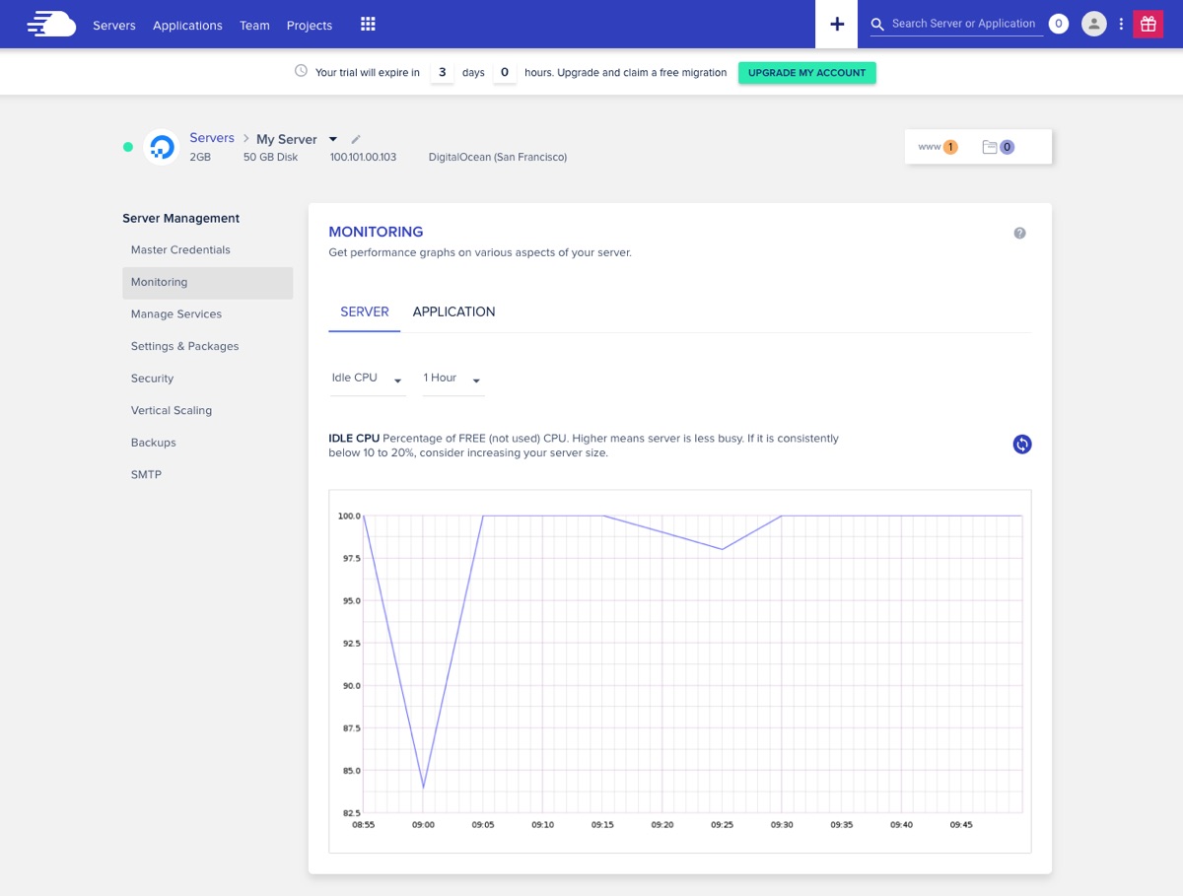Viewport: 1183px width, 896px height.
Task: Select Monitoring in sidebar
Action: [x=208, y=283]
